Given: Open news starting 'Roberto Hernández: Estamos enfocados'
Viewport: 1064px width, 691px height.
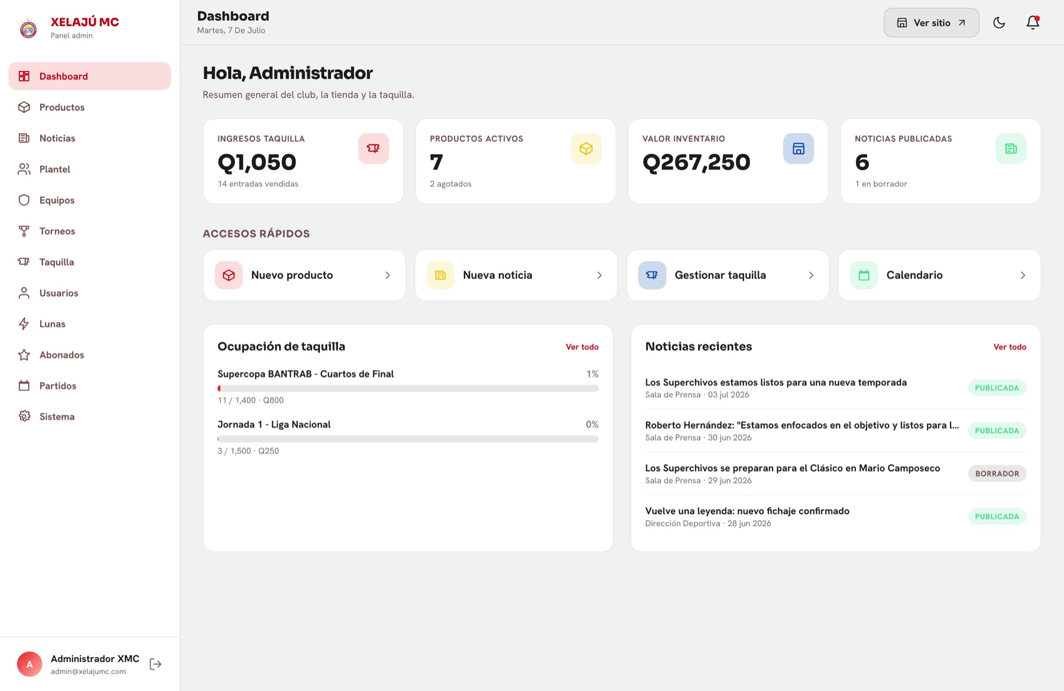Looking at the screenshot, I should [x=802, y=425].
